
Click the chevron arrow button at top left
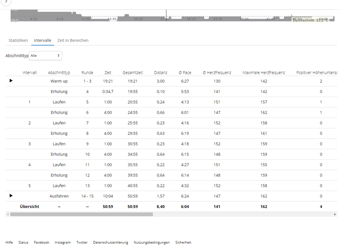pos(5,2)
